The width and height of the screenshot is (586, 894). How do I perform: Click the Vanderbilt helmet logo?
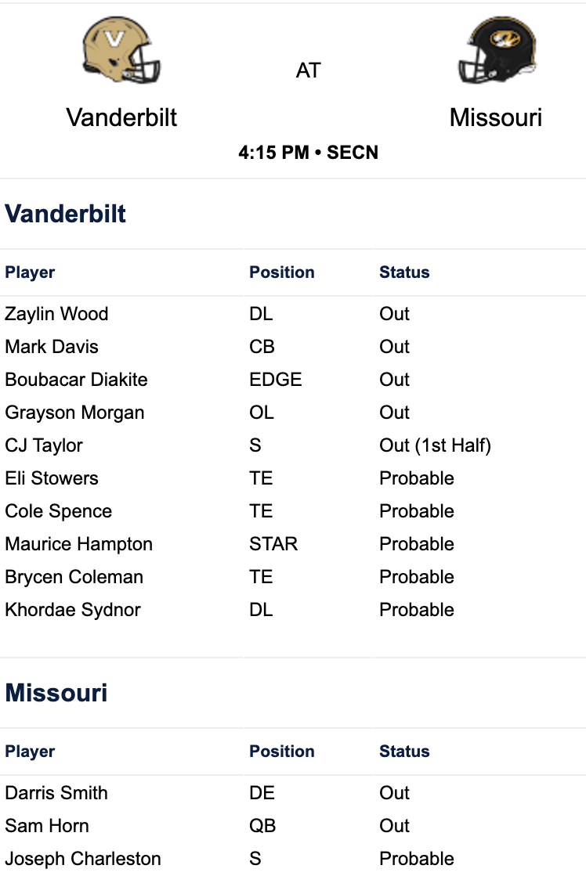[121, 49]
